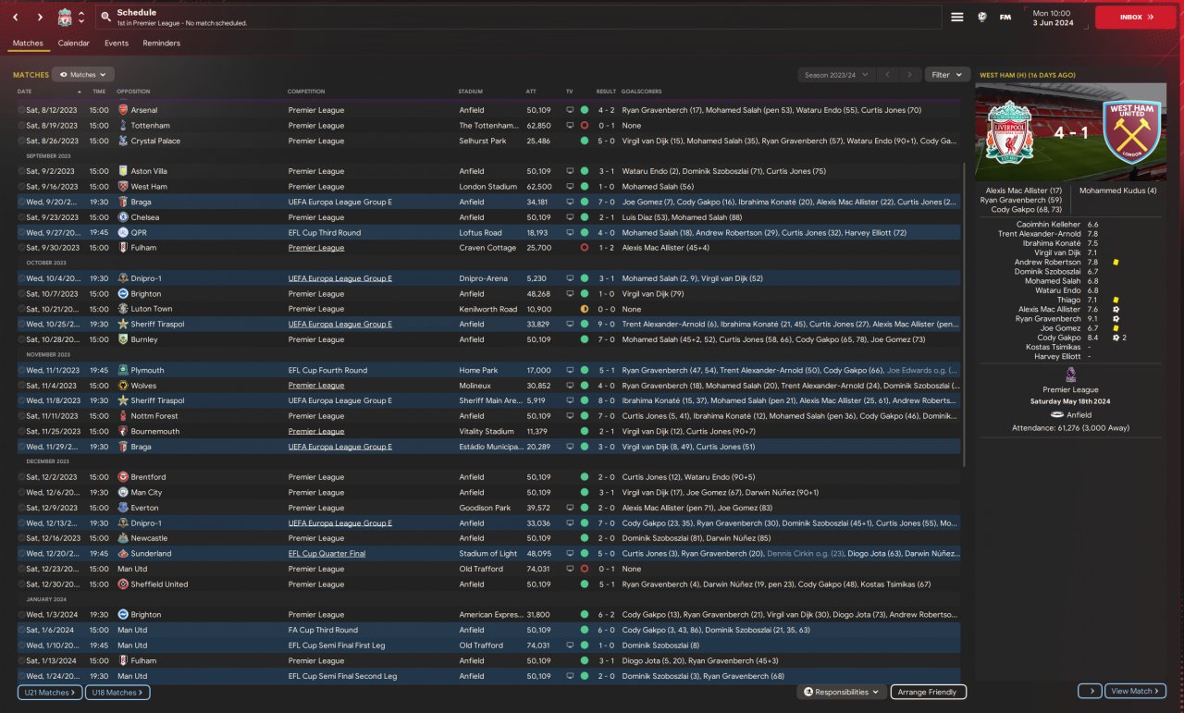Click the View Match button
Image resolution: width=1184 pixels, height=713 pixels.
click(x=1136, y=691)
